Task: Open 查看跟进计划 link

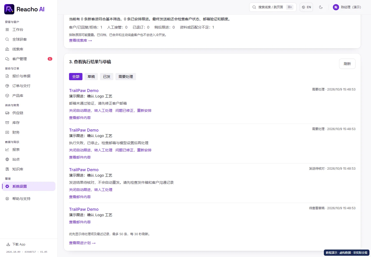Action: [82, 243]
